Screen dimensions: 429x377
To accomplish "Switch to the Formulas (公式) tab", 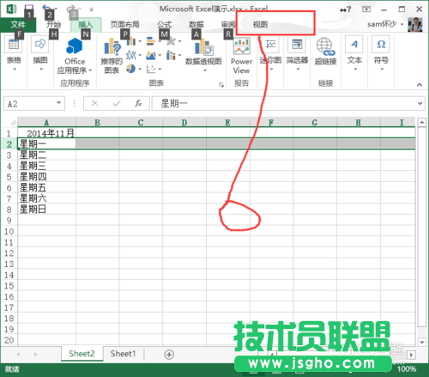I will (164, 25).
